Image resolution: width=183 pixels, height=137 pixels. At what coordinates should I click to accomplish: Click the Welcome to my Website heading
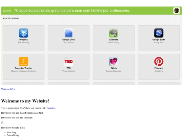pos(25,101)
